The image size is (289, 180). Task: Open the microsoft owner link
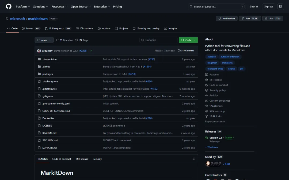click(x=17, y=19)
